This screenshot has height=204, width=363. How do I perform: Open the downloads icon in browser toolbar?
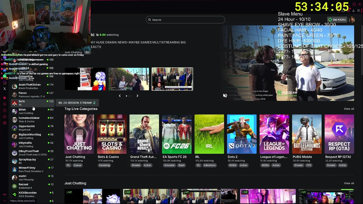tap(353, 11)
